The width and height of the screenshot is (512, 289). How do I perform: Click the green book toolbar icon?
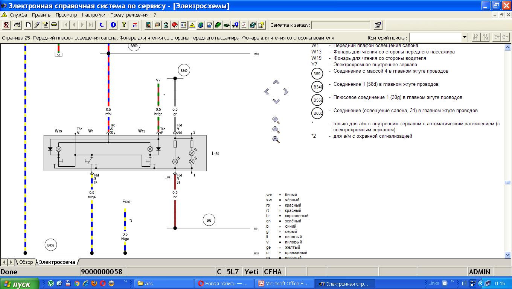218,25
